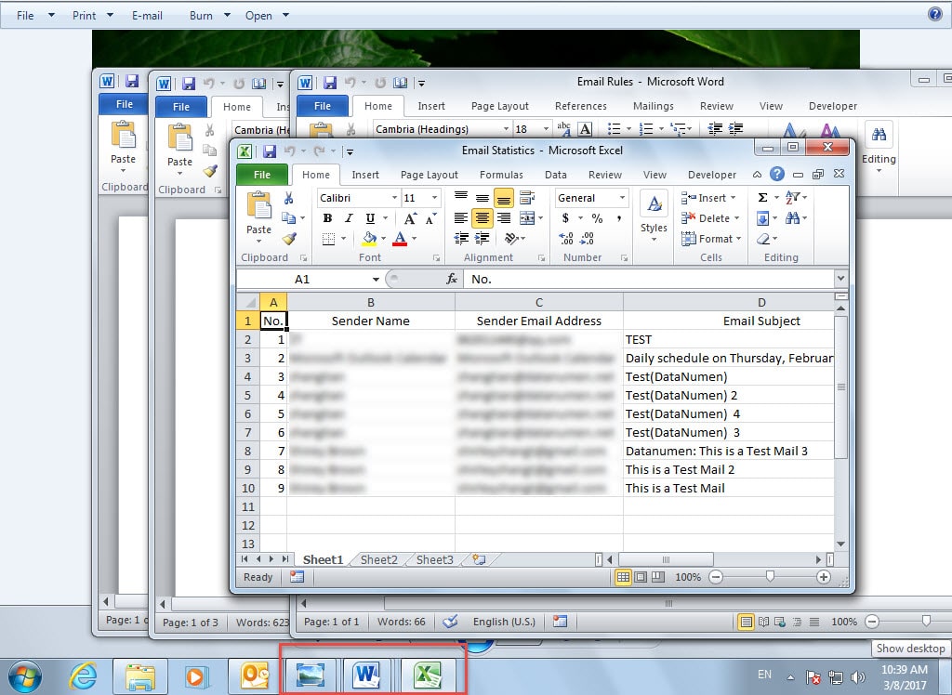Click the Word zoom slider handle
Screen dimensions: 952x695
[926, 621]
